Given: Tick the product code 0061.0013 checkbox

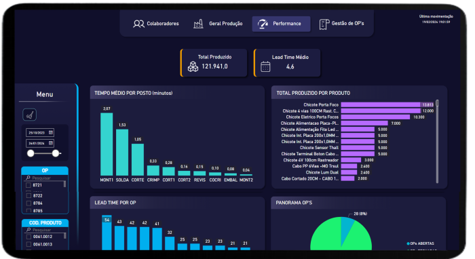Looking at the screenshot, I should 28,244.
